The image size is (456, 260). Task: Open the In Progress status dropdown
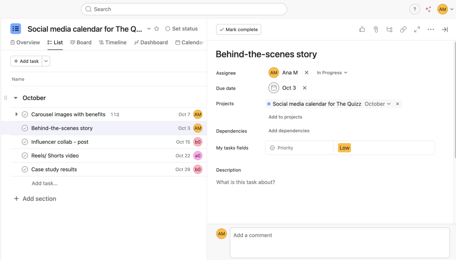[332, 72]
